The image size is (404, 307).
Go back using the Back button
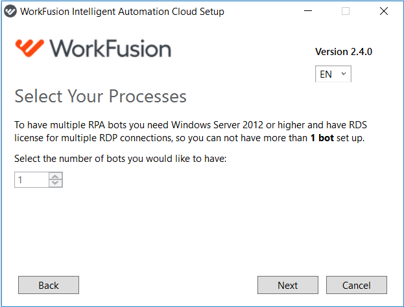pos(49,285)
